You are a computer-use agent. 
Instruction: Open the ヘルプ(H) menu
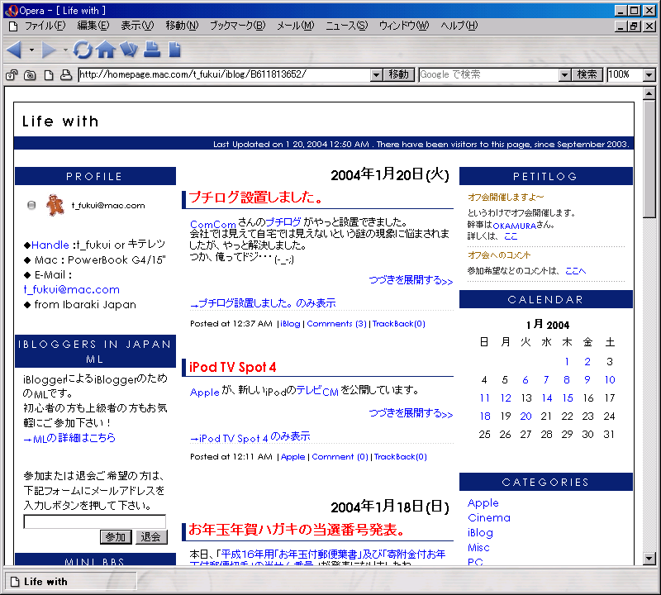(459, 26)
